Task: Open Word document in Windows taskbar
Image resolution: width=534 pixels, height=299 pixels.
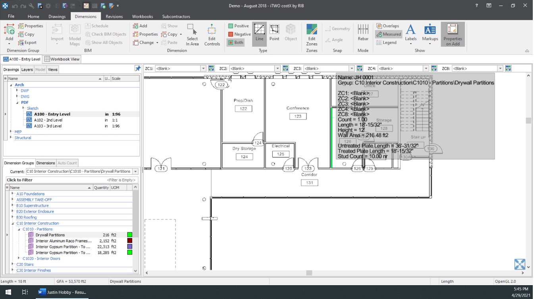Action: click(62, 292)
